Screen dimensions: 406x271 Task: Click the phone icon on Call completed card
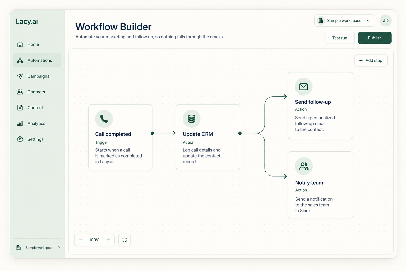(104, 119)
